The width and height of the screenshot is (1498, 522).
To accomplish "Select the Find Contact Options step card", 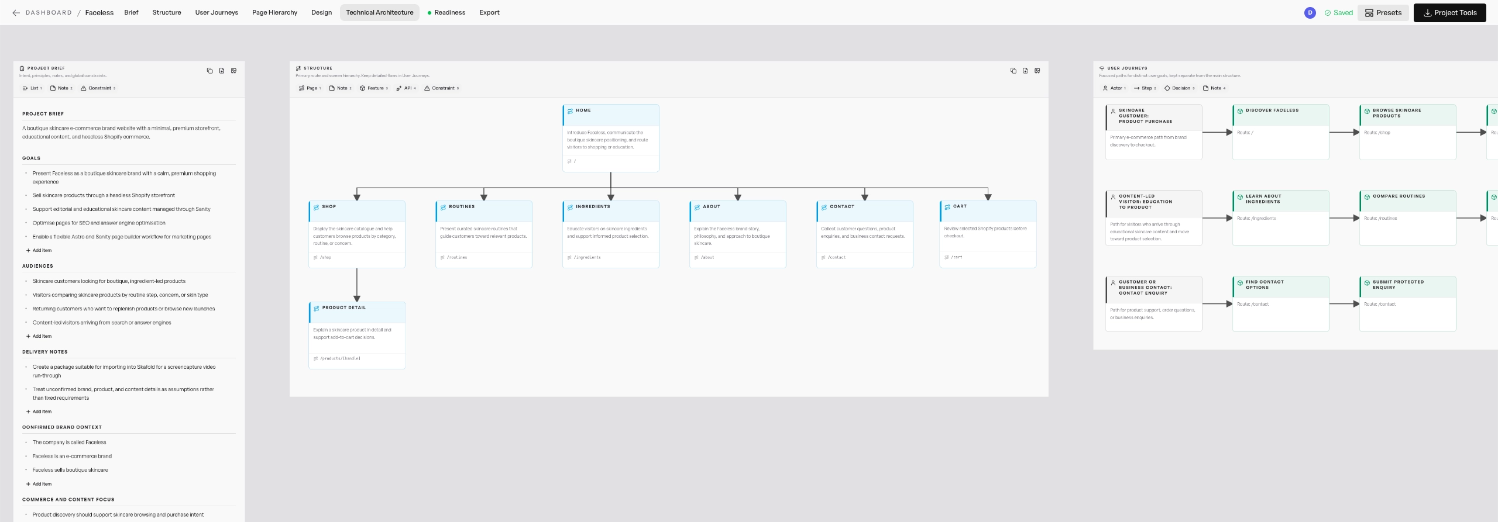I will pyautogui.click(x=1280, y=304).
